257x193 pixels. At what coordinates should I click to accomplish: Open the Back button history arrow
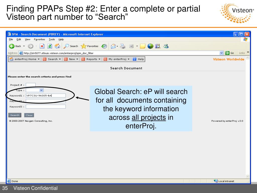click(24, 46)
